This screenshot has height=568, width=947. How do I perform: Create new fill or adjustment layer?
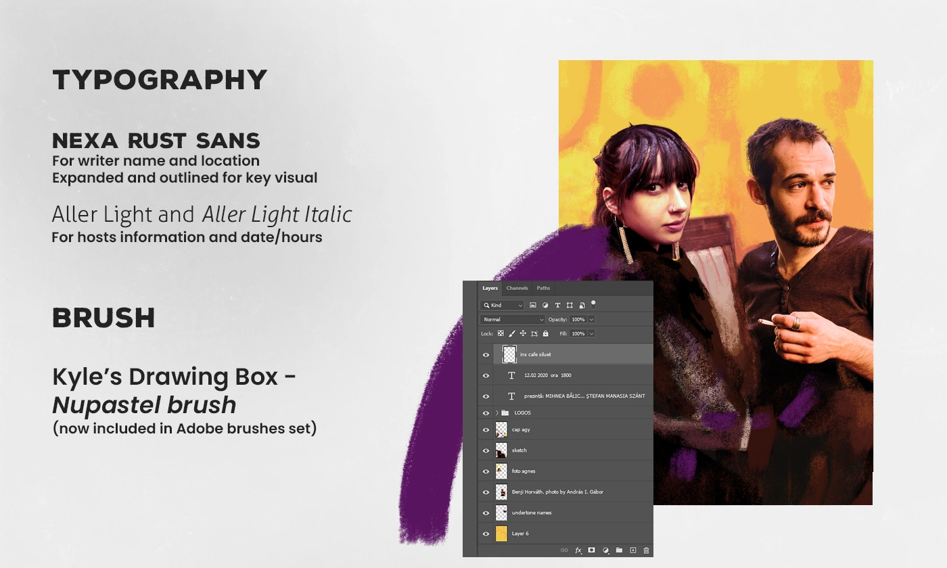pos(605,550)
